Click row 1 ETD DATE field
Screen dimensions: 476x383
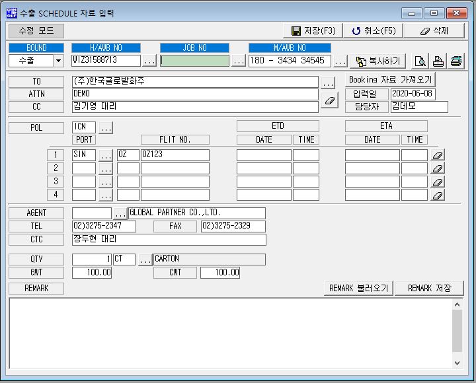coord(264,155)
